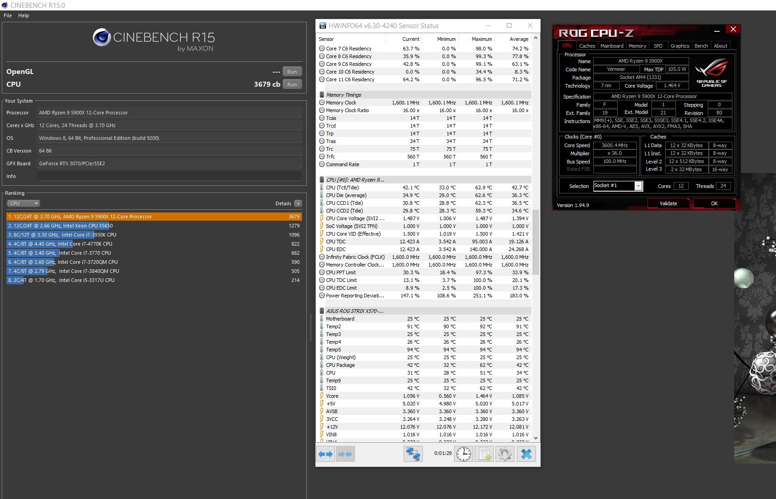Click HWiNFO vertical scrollbar thumb

click(536, 242)
